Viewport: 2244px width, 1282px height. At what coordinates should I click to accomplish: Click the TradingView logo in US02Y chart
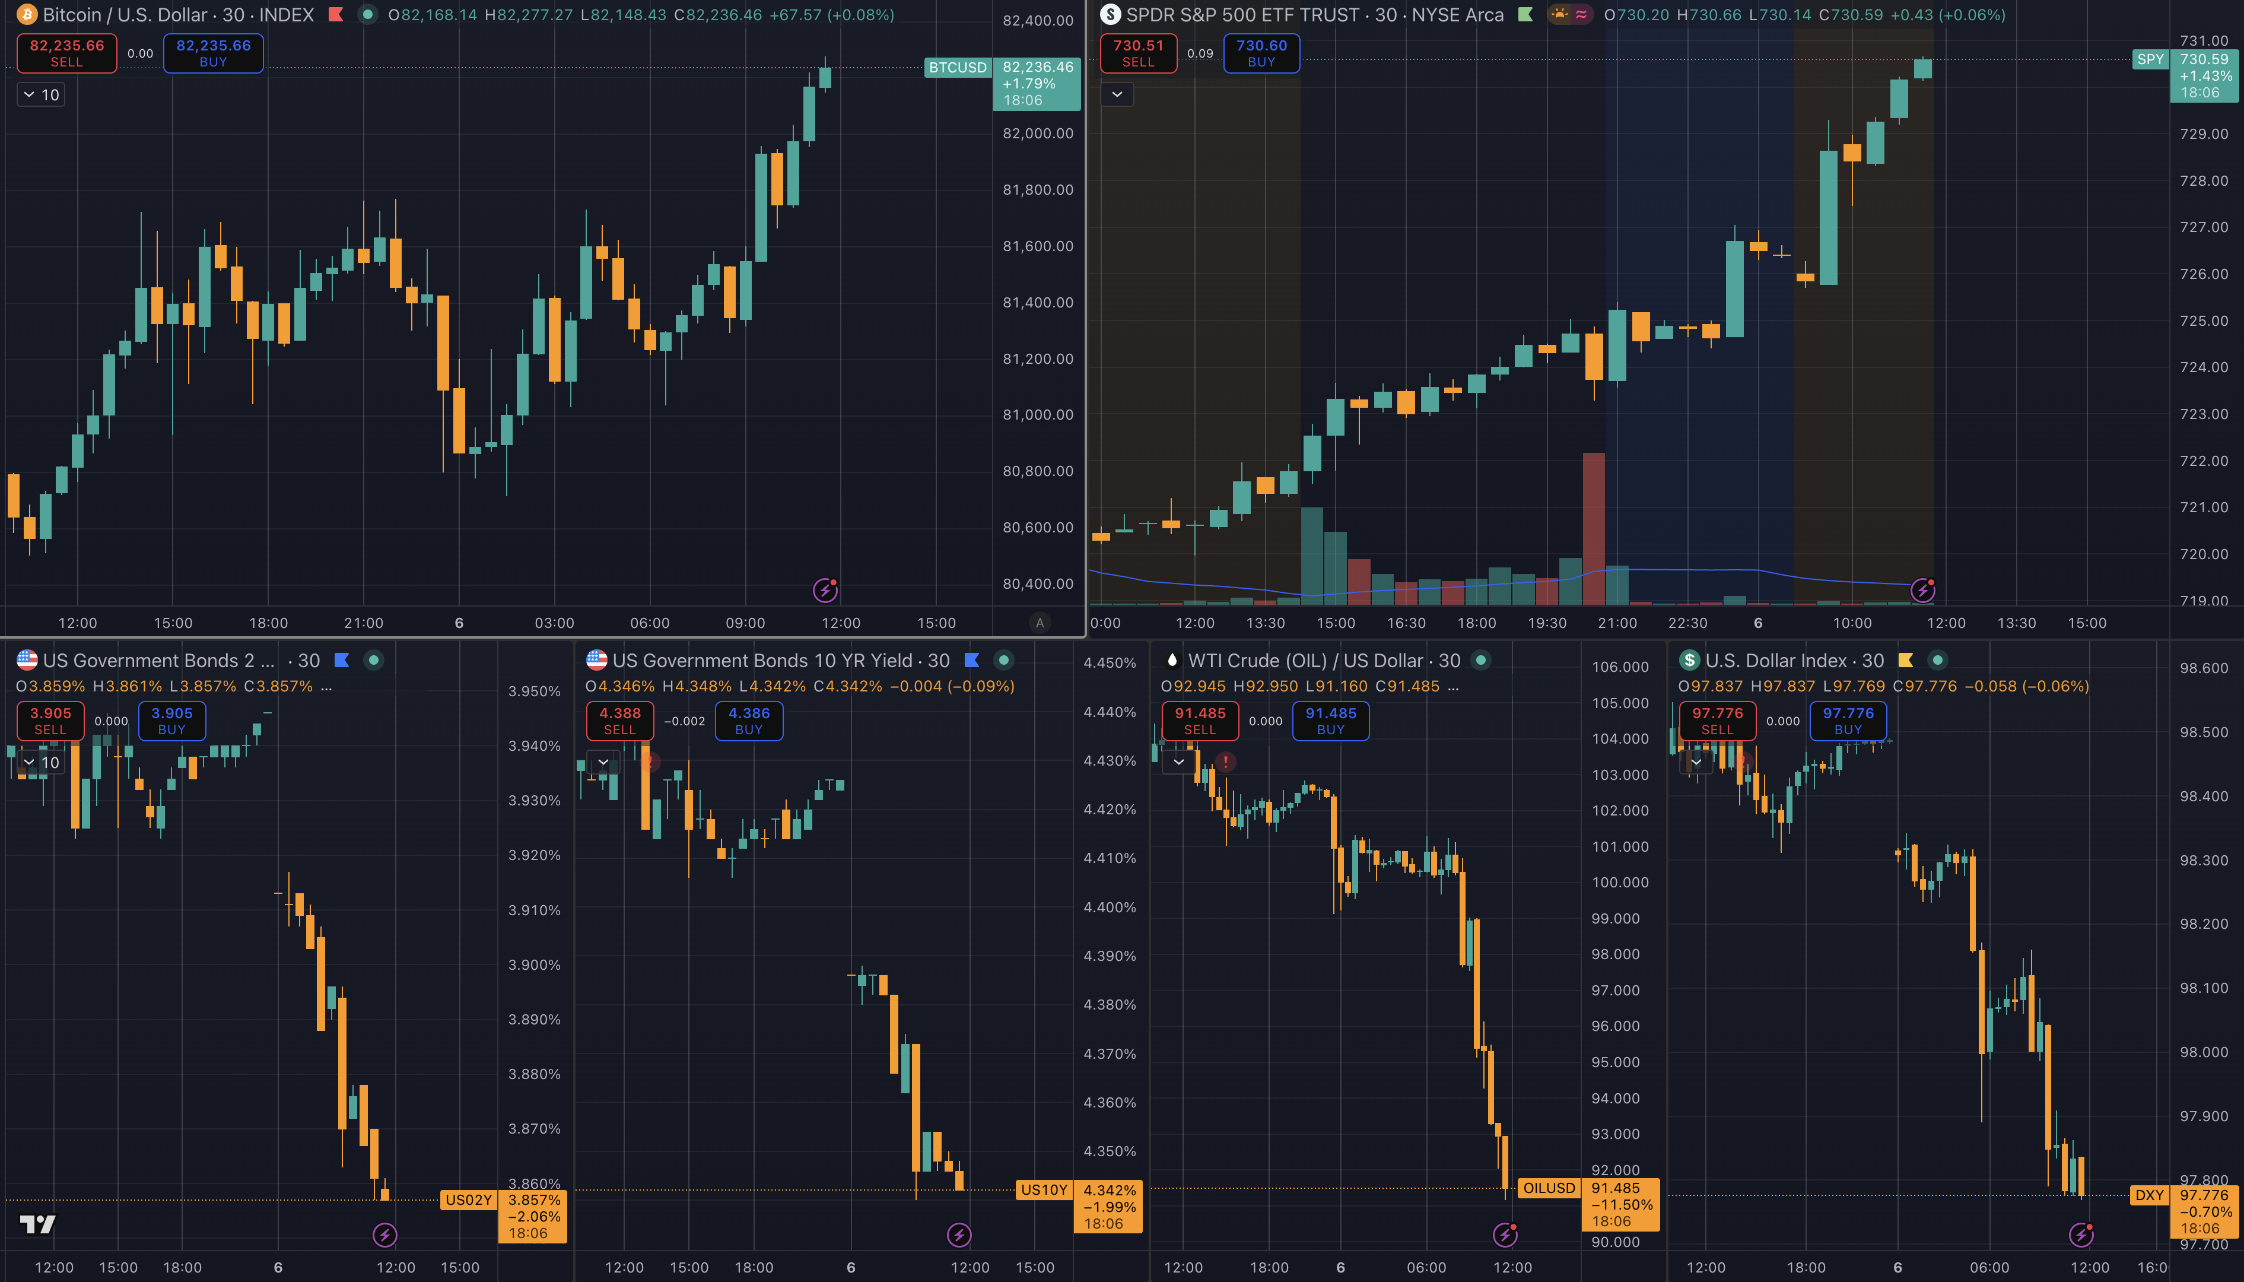tap(38, 1224)
